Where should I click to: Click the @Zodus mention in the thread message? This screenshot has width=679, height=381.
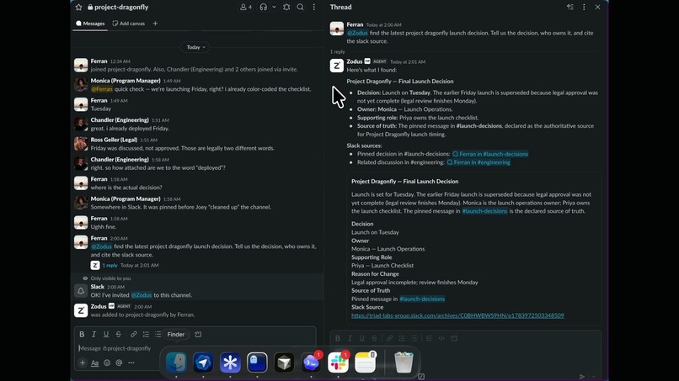[357, 33]
